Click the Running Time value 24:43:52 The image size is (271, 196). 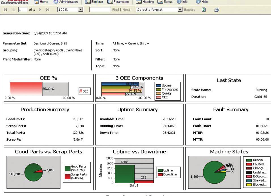click(169, 126)
